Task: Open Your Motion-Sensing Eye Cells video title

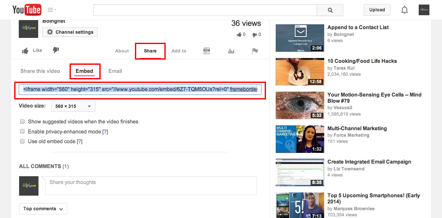Action: pos(374,98)
